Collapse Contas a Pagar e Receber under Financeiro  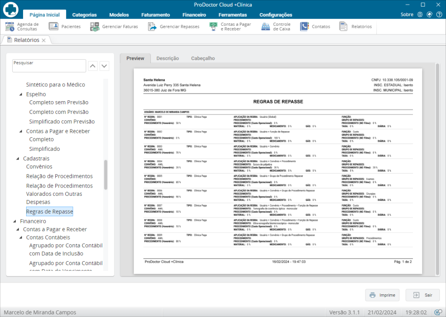tap(17, 229)
